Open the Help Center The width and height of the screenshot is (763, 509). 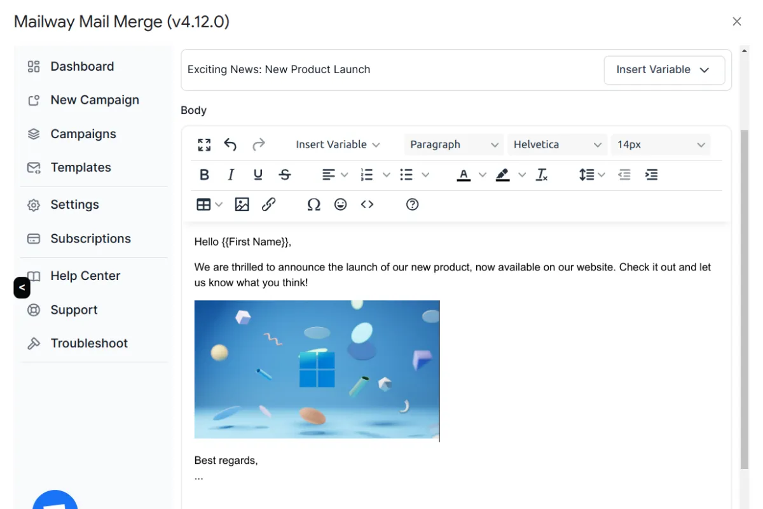(x=85, y=275)
